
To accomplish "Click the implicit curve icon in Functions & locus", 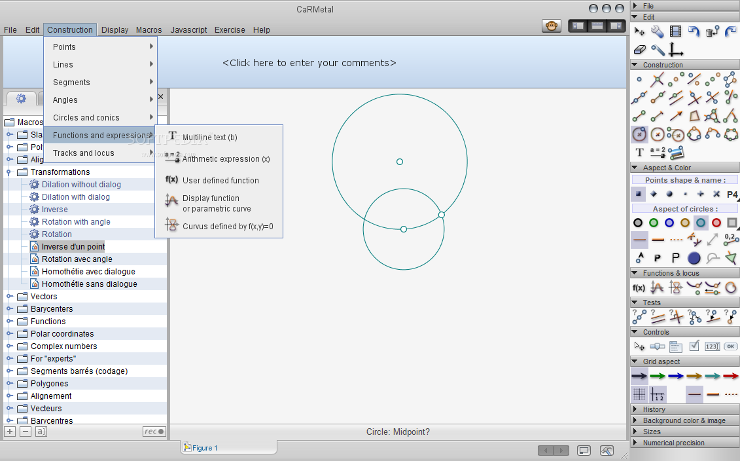I will [x=676, y=287].
